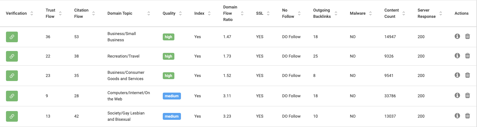
Task: Show info for the Computers/Internet/On the Web row
Action: (x=457, y=96)
